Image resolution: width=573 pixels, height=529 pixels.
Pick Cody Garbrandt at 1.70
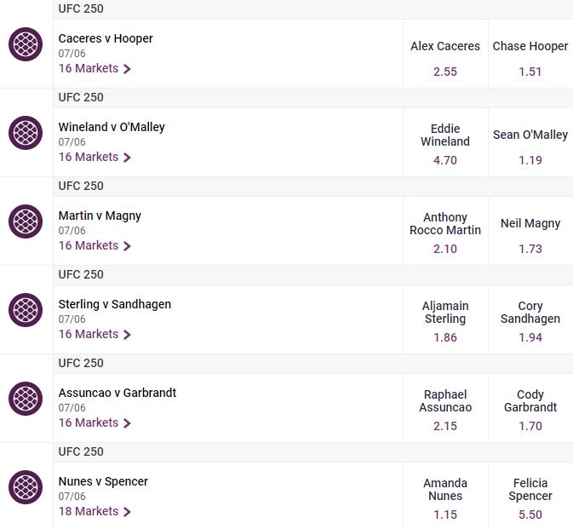[530, 408]
